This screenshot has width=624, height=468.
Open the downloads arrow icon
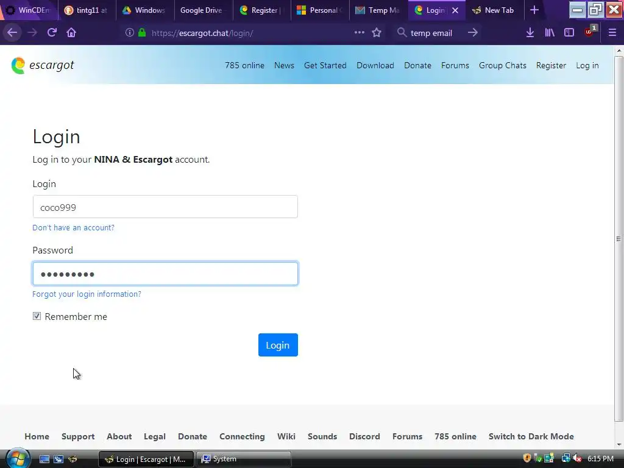(530, 33)
